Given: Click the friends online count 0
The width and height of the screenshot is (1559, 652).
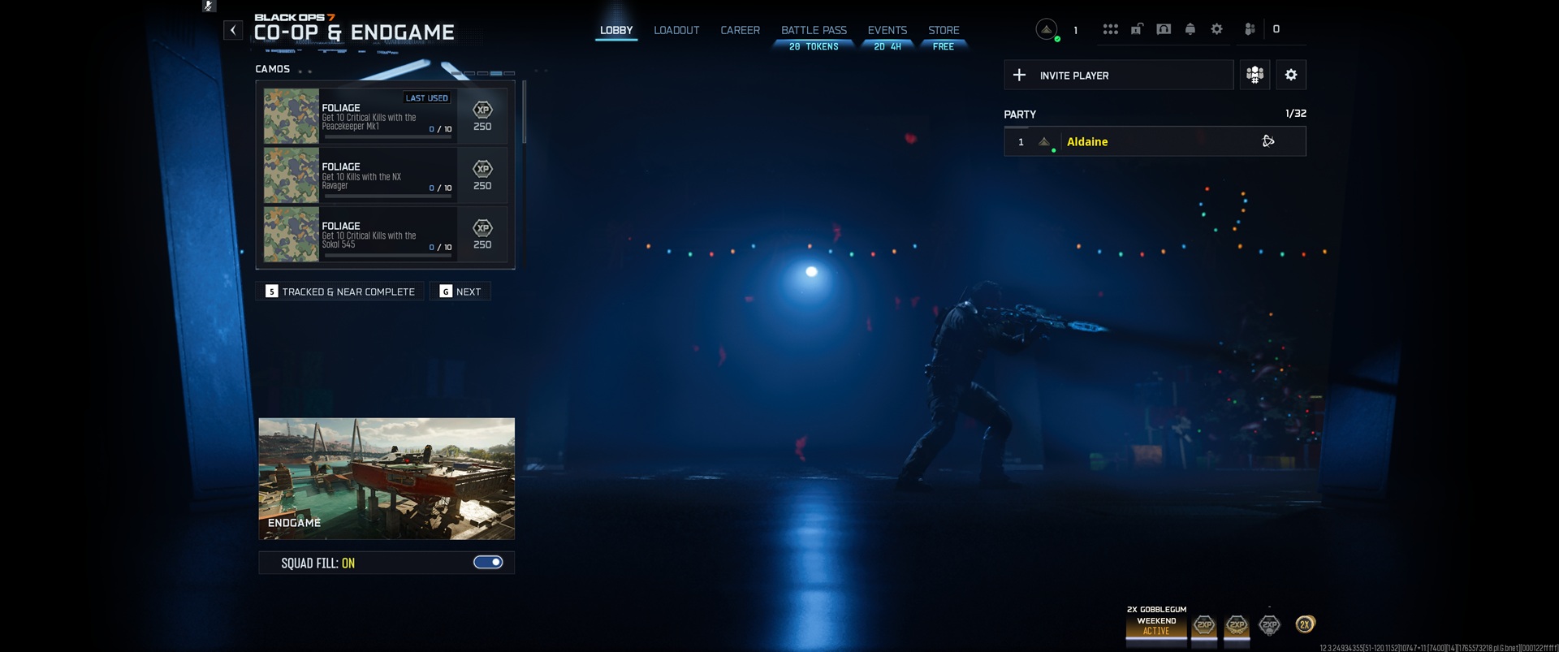Looking at the screenshot, I should tap(1276, 29).
